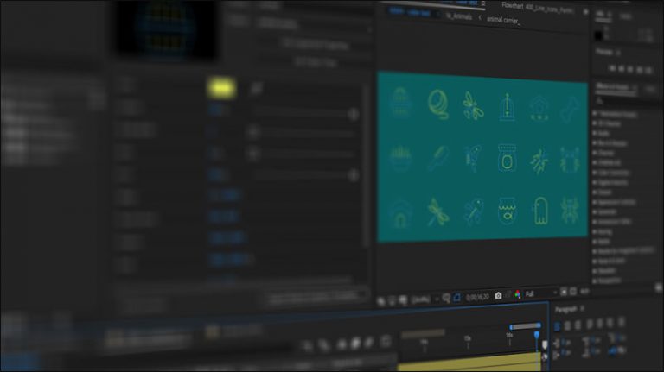Jump to last frame in Preview panel
Viewport: 664px width, 372px height.
tap(648, 70)
